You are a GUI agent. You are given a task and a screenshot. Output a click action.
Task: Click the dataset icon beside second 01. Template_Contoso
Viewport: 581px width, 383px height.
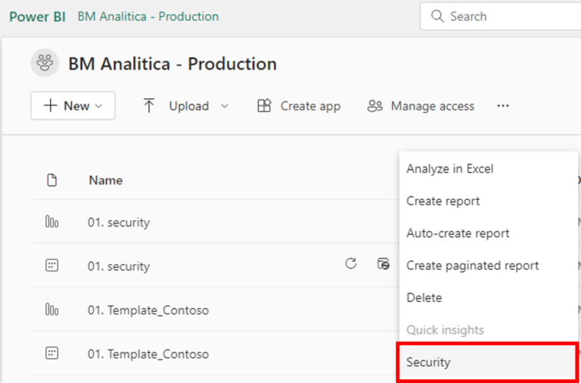pyautogui.click(x=52, y=353)
